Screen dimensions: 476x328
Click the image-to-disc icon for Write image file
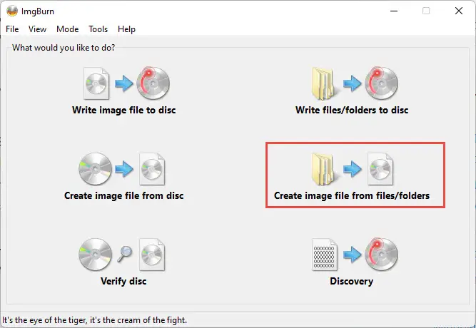126,83
